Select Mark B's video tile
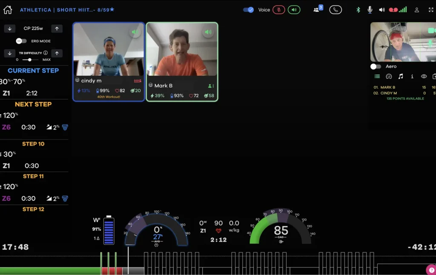This screenshot has height=275, width=436. tap(182, 62)
